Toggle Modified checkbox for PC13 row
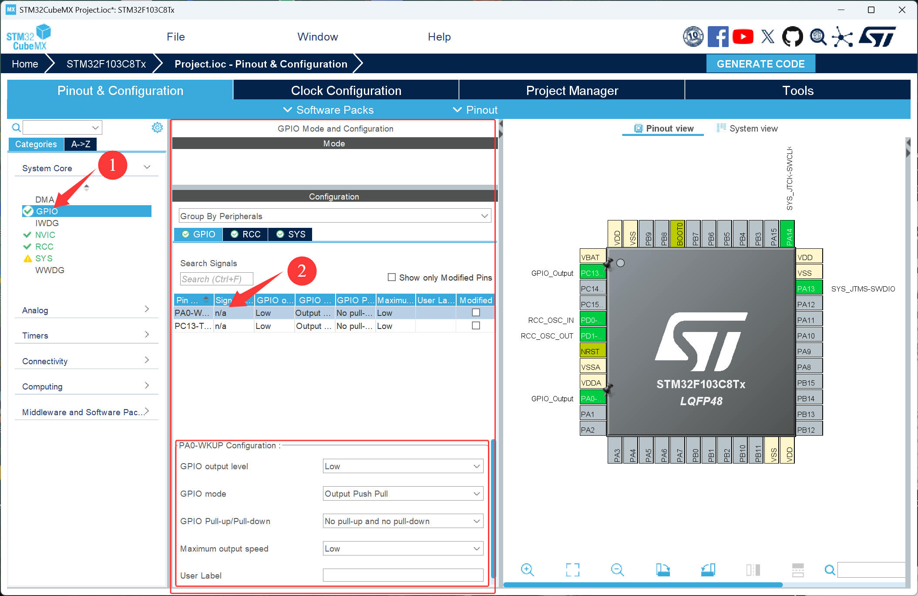The height and width of the screenshot is (596, 918). (476, 325)
